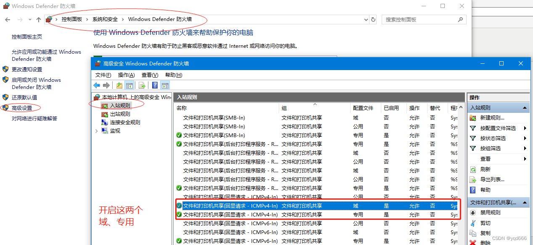The height and width of the screenshot is (245, 533).
Task: Click the Disable Rule (禁用规则) arrow icon
Action: coord(473,212)
